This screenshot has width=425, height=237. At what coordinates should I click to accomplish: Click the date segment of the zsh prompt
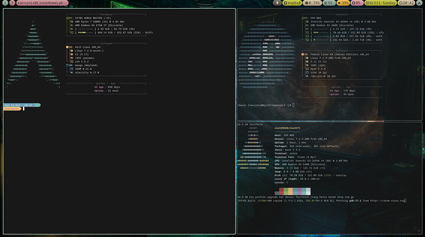(x=22, y=105)
